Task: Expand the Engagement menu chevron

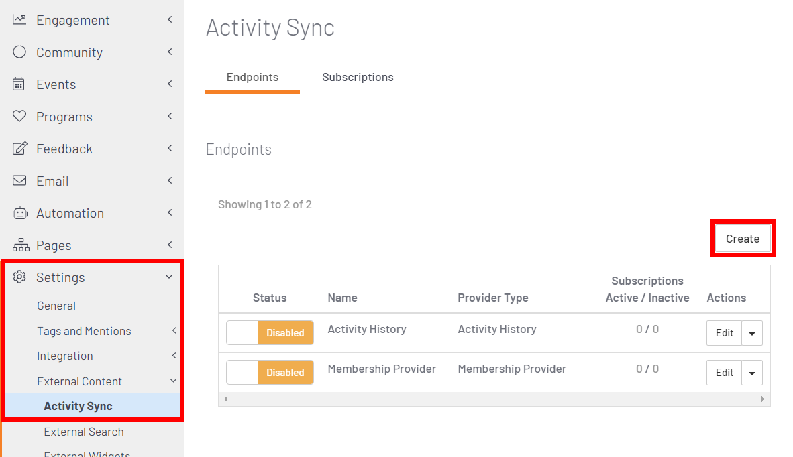Action: [x=170, y=19]
